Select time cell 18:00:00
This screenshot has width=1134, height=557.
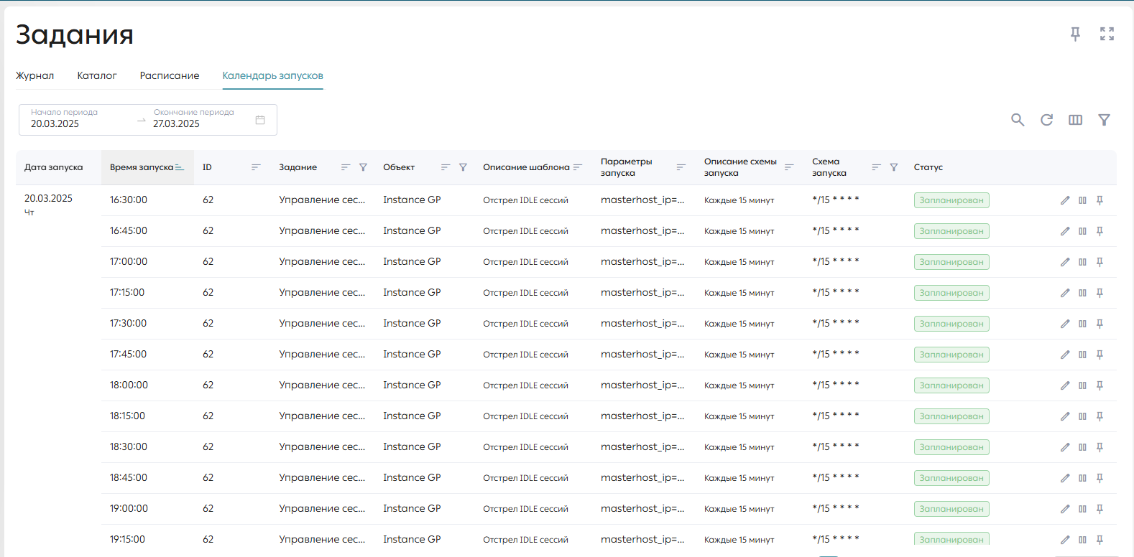[129, 385]
